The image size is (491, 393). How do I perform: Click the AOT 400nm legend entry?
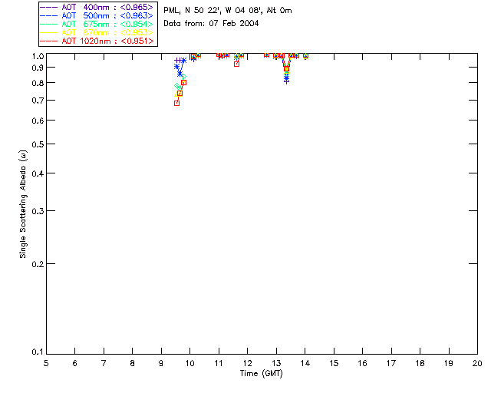click(x=97, y=7)
